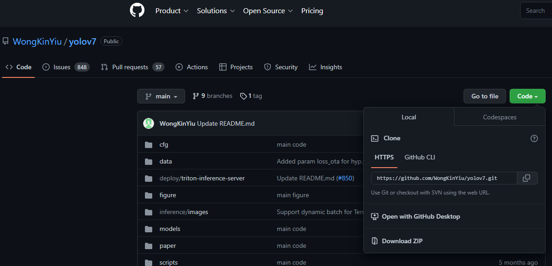Screen dimensions: 552x266
Task: Click the Download ZIP file icon
Action: pyautogui.click(x=375, y=241)
